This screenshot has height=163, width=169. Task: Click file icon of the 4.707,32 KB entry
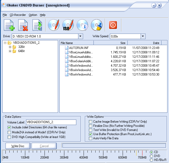tap(67, 66)
